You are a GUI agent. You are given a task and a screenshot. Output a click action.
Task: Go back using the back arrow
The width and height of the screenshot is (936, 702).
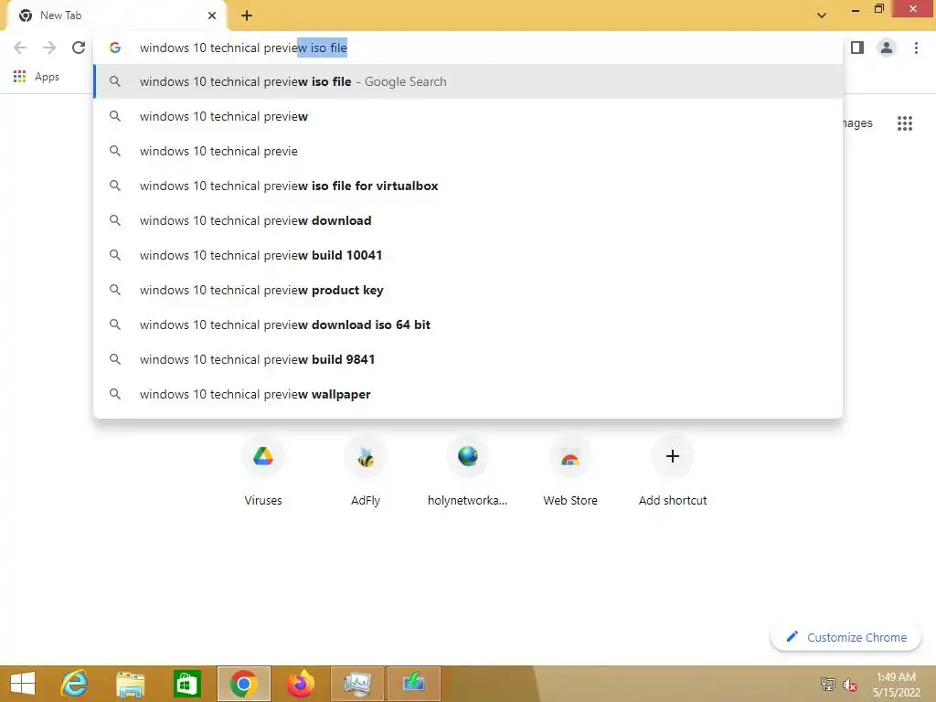[x=20, y=48]
